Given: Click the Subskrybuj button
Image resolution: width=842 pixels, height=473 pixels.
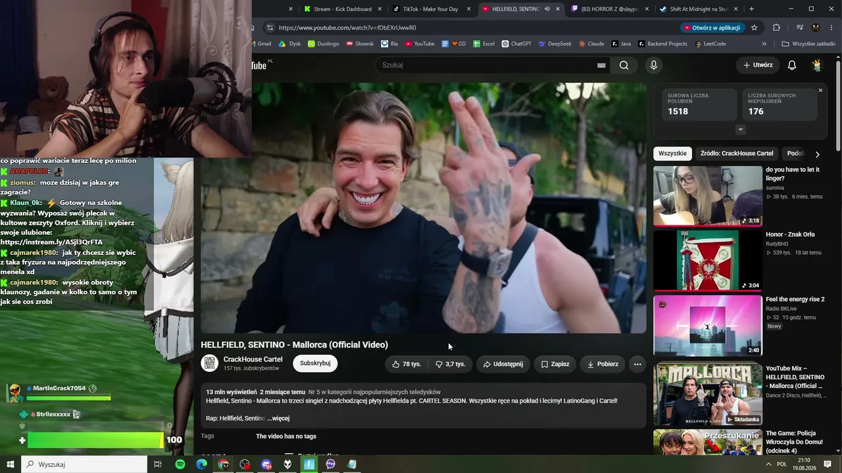Looking at the screenshot, I should (x=315, y=363).
